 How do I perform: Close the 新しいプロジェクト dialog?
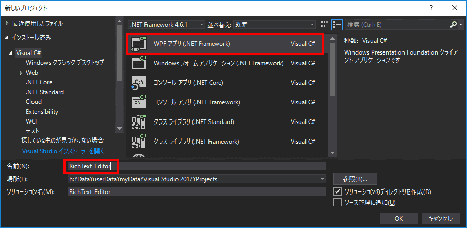pos(454,8)
